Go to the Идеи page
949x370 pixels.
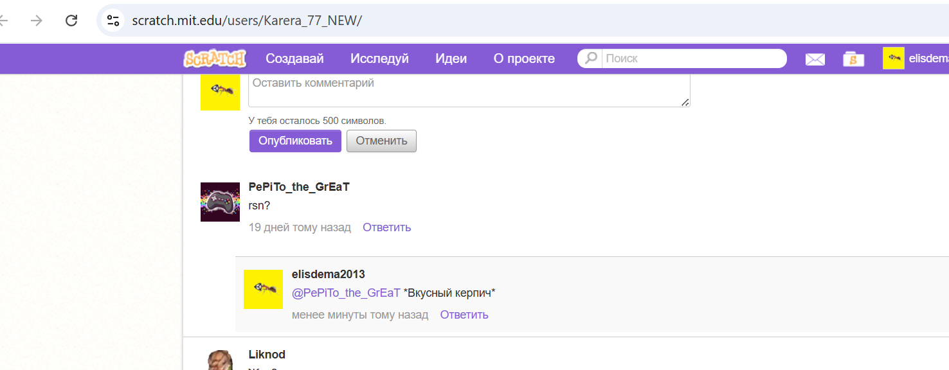pyautogui.click(x=451, y=58)
